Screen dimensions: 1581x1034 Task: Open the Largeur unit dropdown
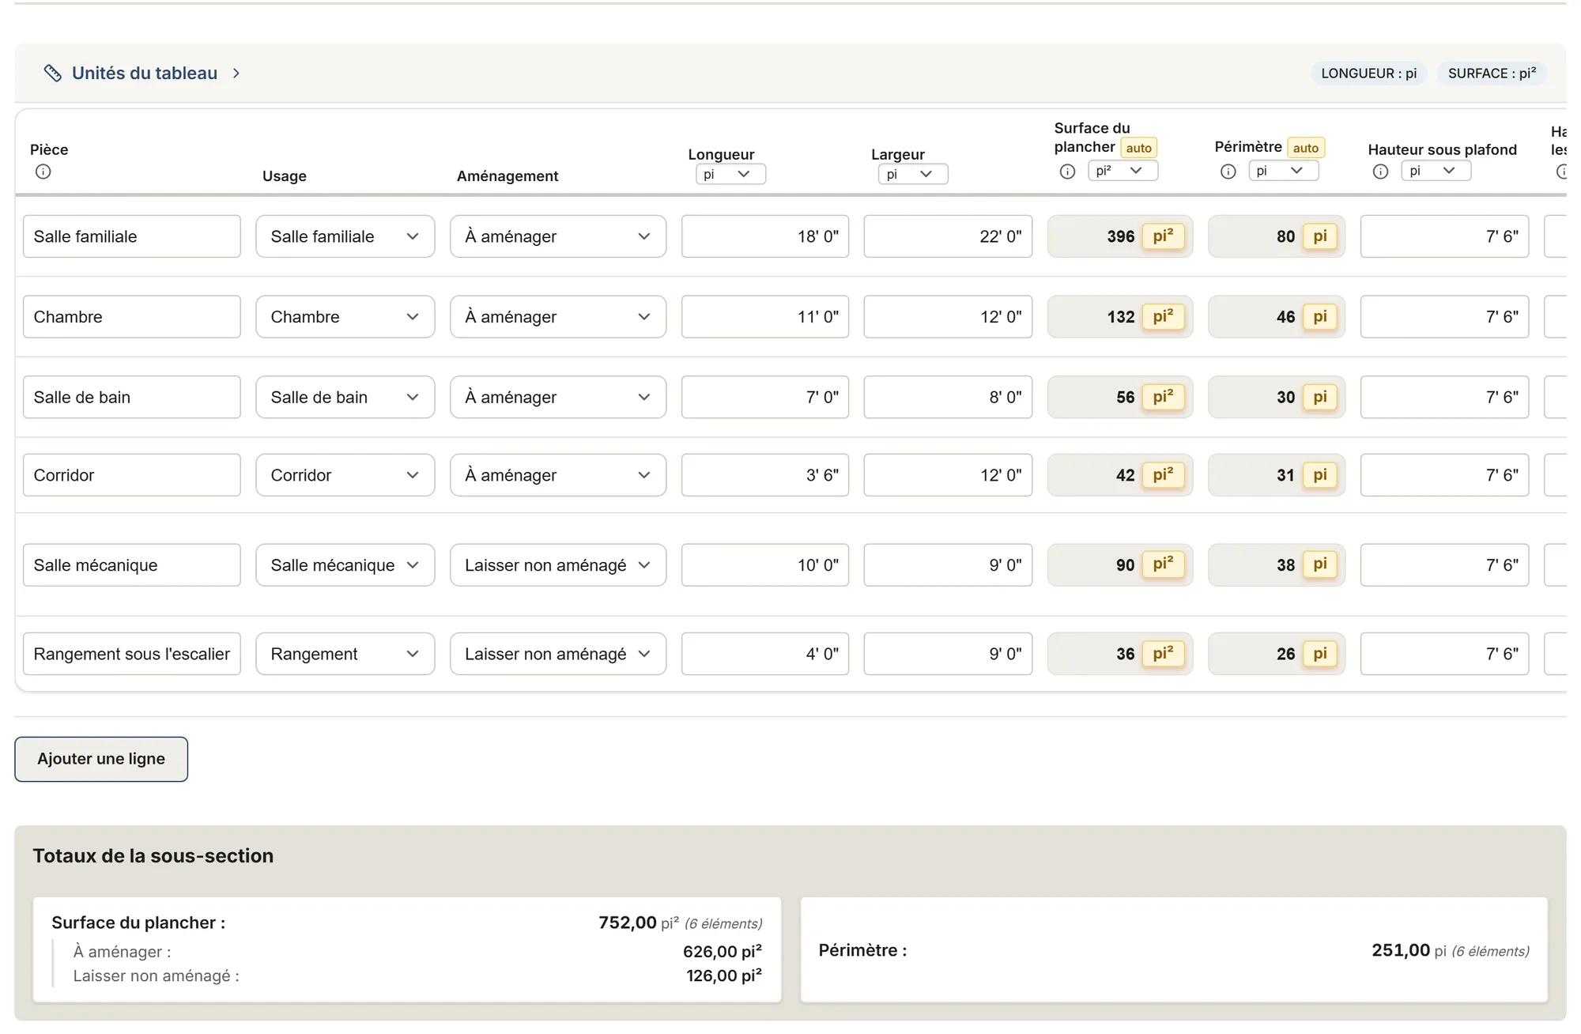point(913,174)
